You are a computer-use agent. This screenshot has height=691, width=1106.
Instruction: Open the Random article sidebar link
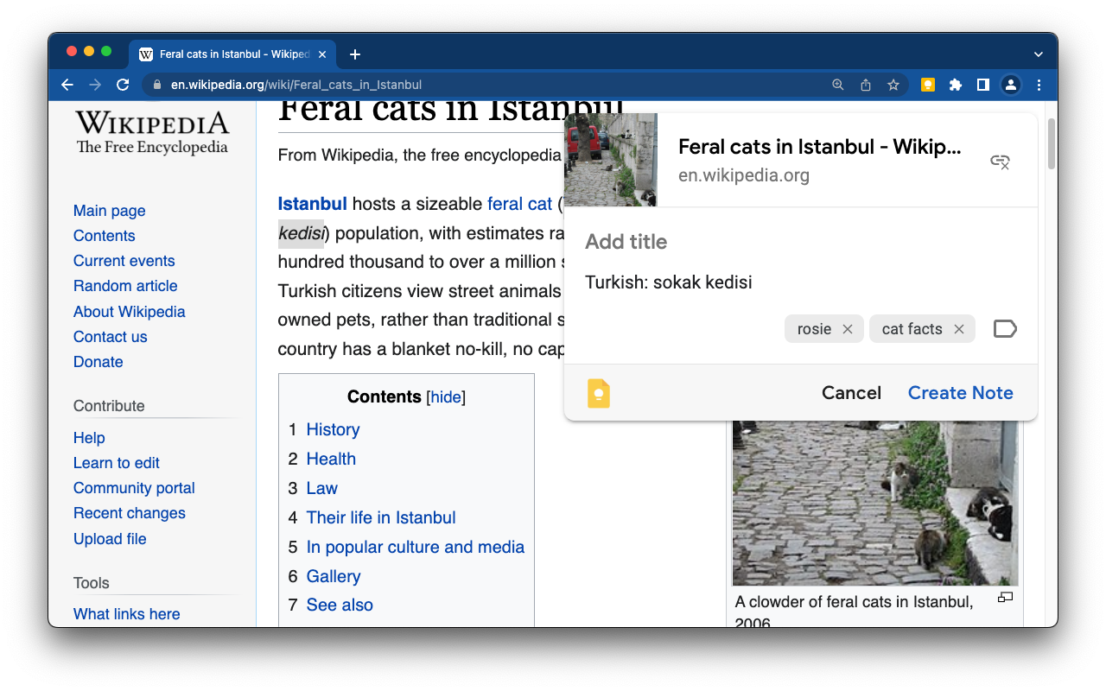pyautogui.click(x=125, y=286)
